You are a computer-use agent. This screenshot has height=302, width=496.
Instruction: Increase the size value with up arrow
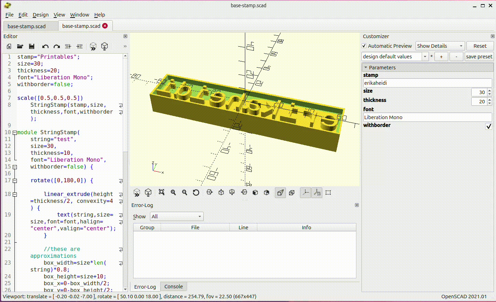490,90
